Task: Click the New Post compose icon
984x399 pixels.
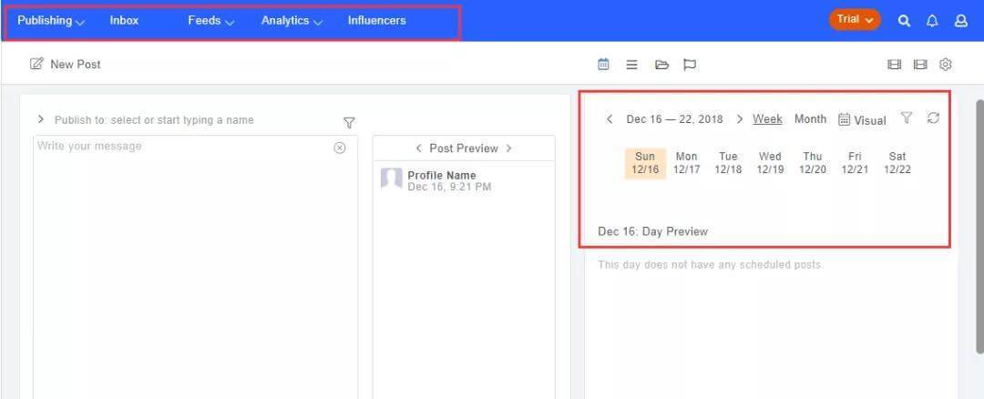Action: tap(37, 64)
